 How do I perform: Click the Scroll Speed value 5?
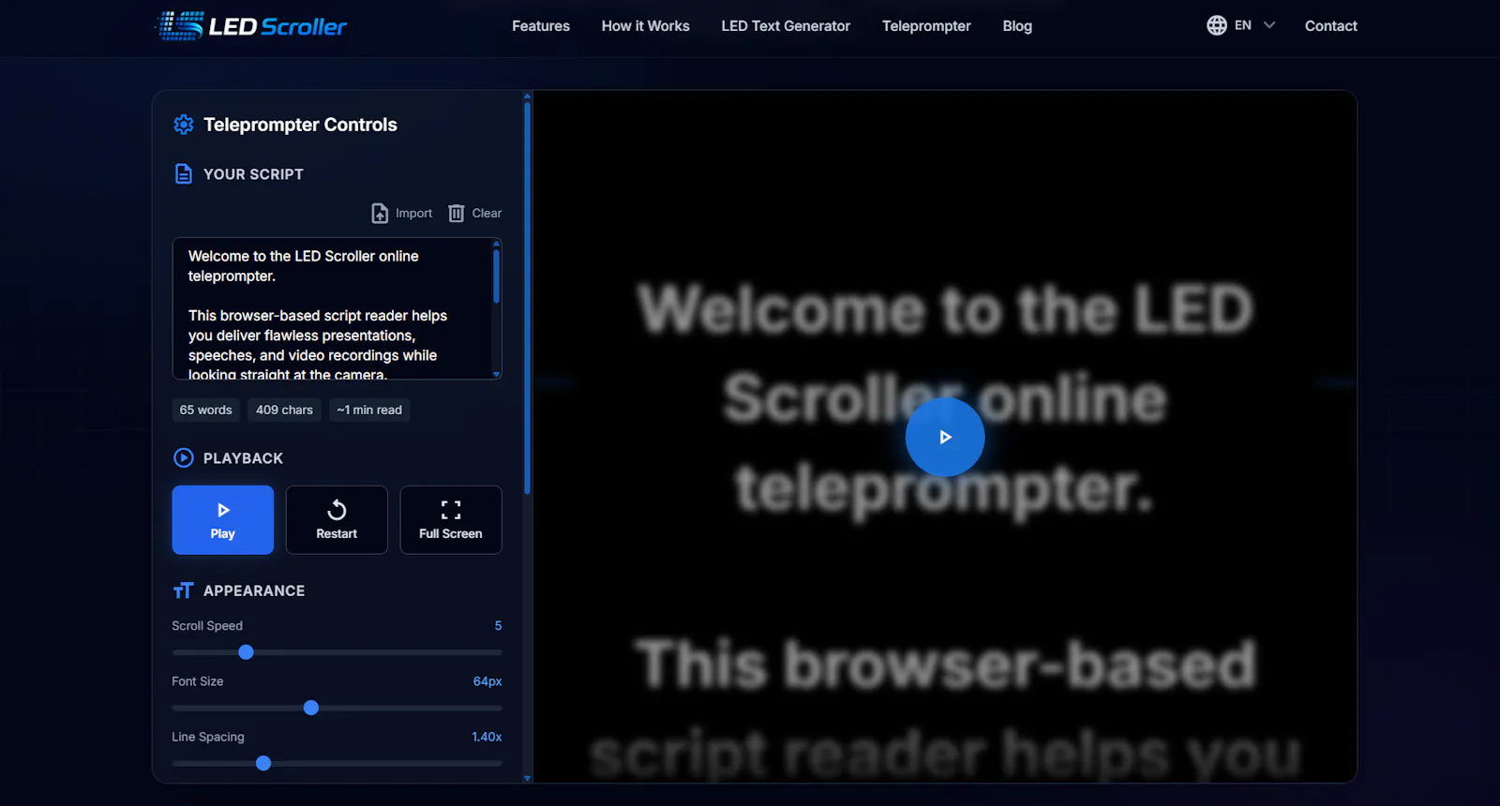click(x=498, y=626)
